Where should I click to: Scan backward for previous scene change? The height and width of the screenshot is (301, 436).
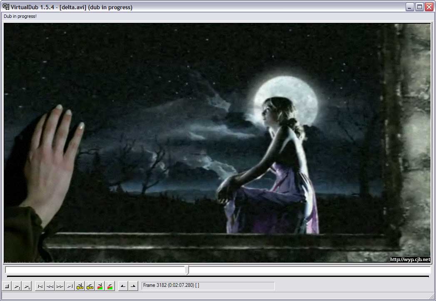[x=100, y=286]
